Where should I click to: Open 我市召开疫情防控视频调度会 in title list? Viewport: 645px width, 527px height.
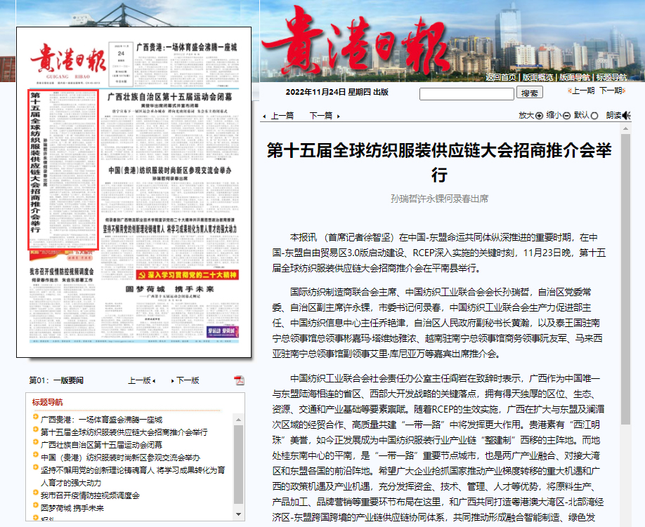point(90,495)
